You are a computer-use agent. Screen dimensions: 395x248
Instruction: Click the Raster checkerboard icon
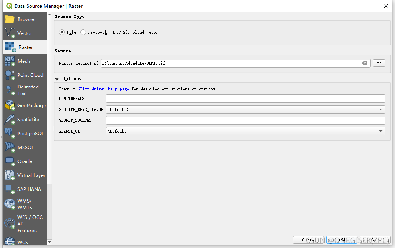point(10,47)
